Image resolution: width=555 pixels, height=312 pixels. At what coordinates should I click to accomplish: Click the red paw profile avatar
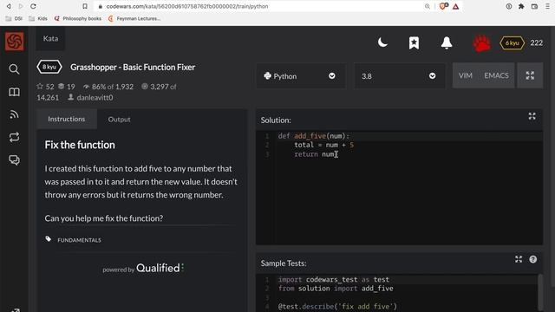tap(482, 43)
